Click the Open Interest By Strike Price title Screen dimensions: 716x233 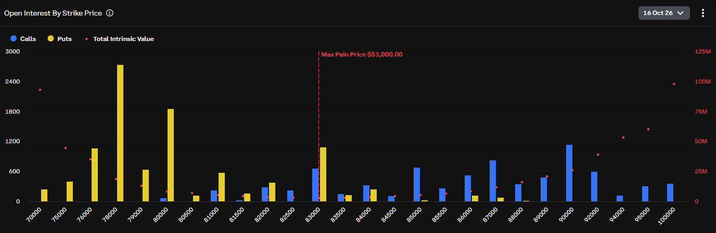point(53,13)
